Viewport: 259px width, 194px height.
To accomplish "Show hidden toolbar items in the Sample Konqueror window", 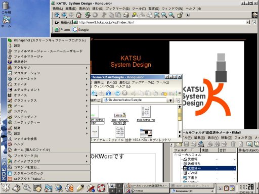I will click(180, 93).
